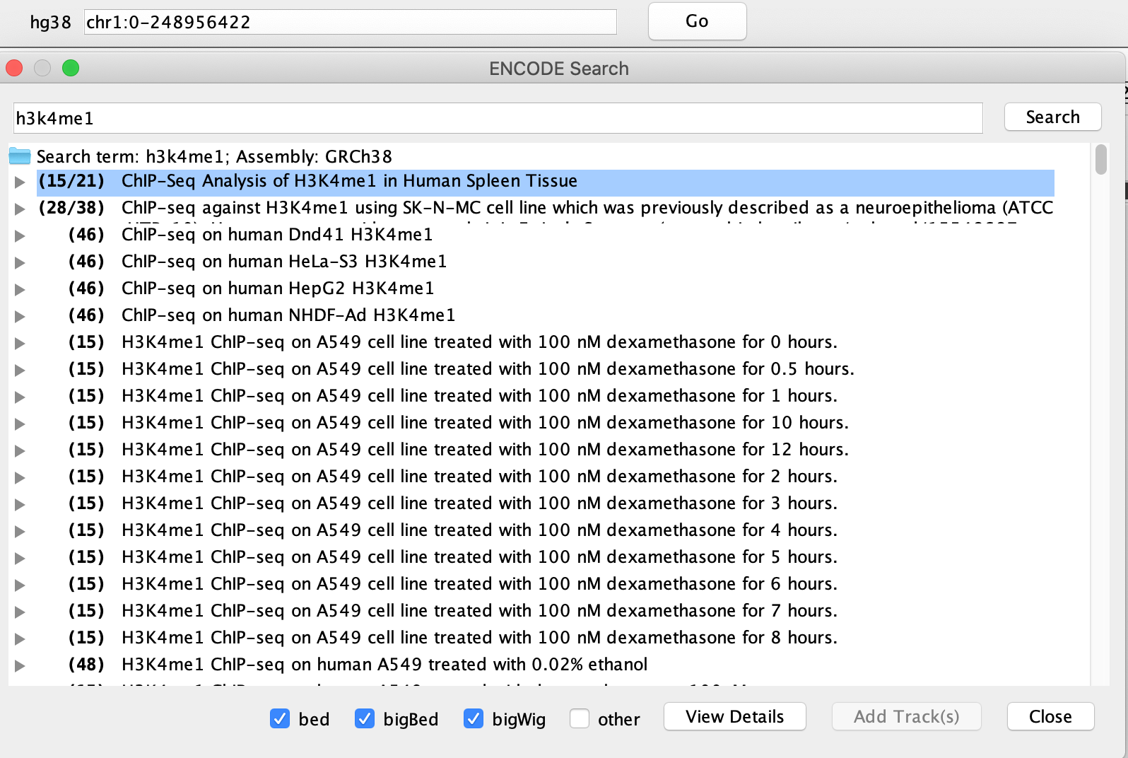The image size is (1128, 758).
Task: Select the dexamethasone for 2 hours entry
Action: pyautogui.click(x=479, y=477)
